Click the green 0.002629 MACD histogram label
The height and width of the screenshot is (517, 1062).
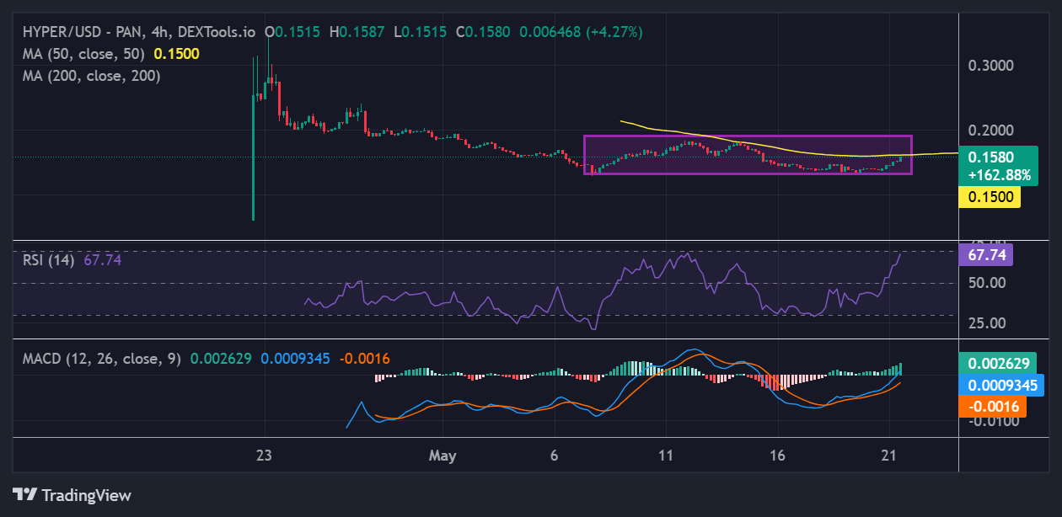pyautogui.click(x=998, y=364)
